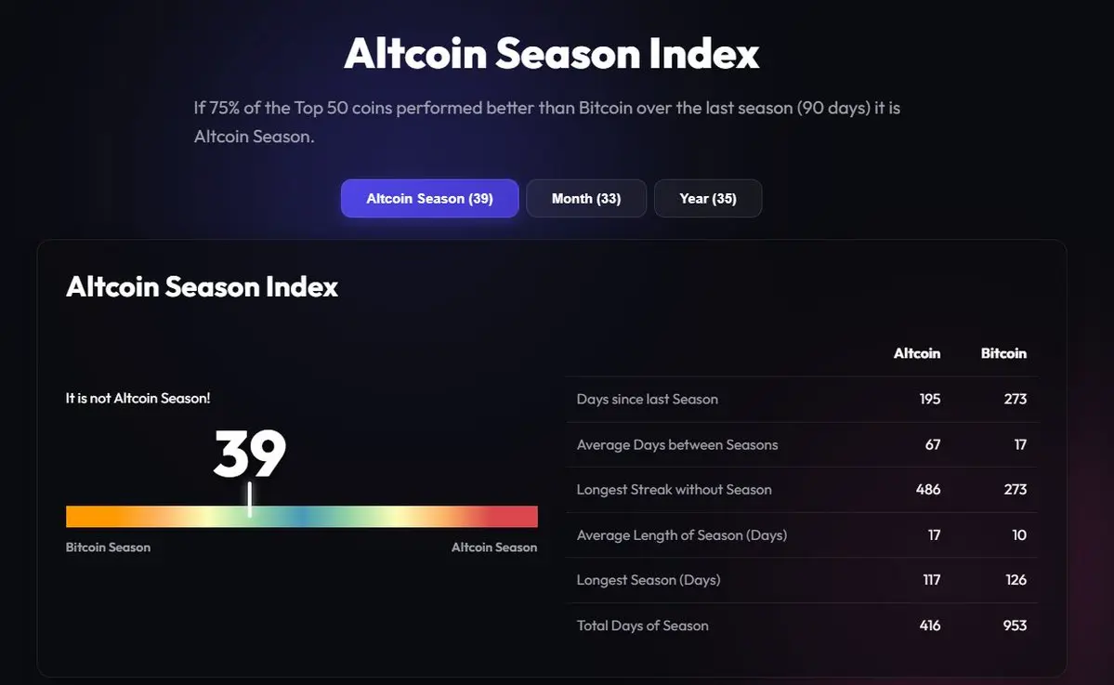
Task: Click Average Length of Season (Days) label
Action: click(x=681, y=535)
